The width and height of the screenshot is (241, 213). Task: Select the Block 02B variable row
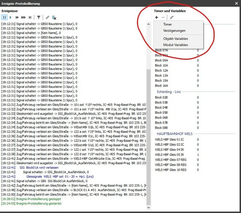[161, 97]
